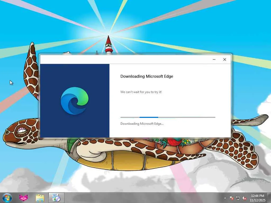This screenshot has height=203, width=271.
Task: Open Action Center flag icon
Action: (x=231, y=198)
